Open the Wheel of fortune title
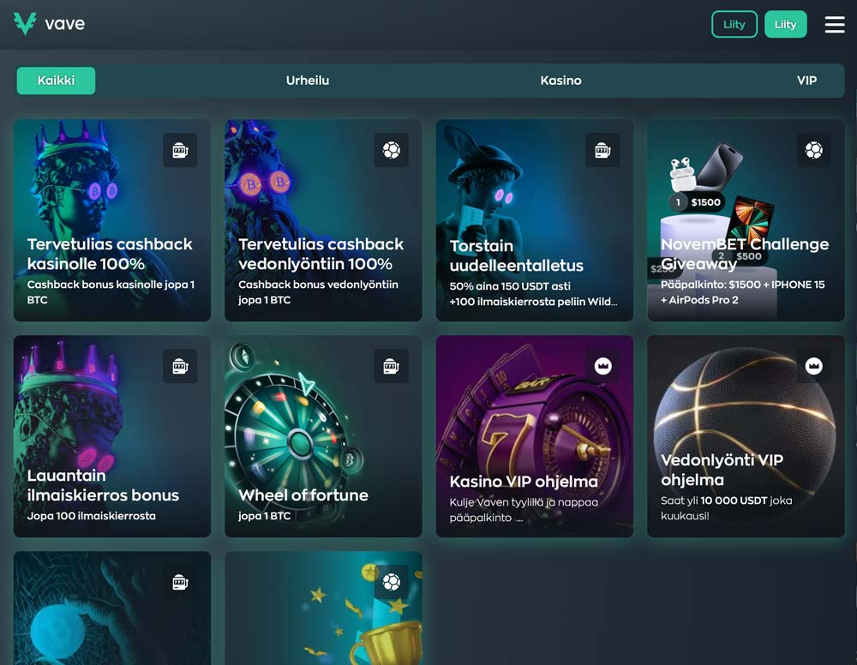857x665 pixels. click(303, 495)
